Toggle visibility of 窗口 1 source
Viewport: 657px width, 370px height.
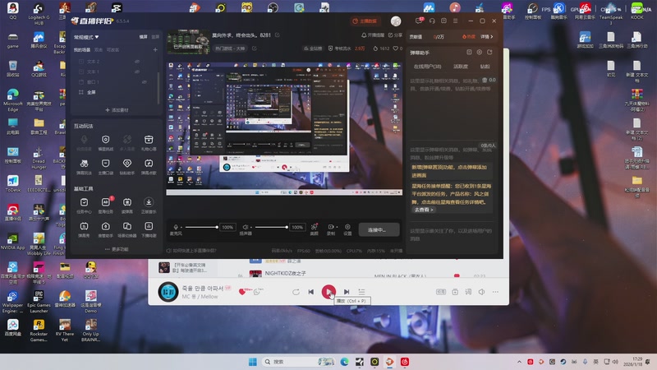(x=145, y=82)
